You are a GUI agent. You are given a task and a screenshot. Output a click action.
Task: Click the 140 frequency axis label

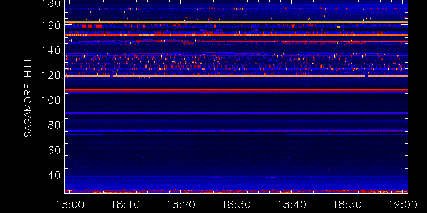pyautogui.click(x=51, y=50)
